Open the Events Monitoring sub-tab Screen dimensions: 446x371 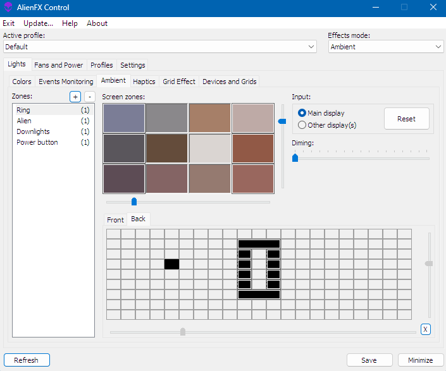point(66,82)
